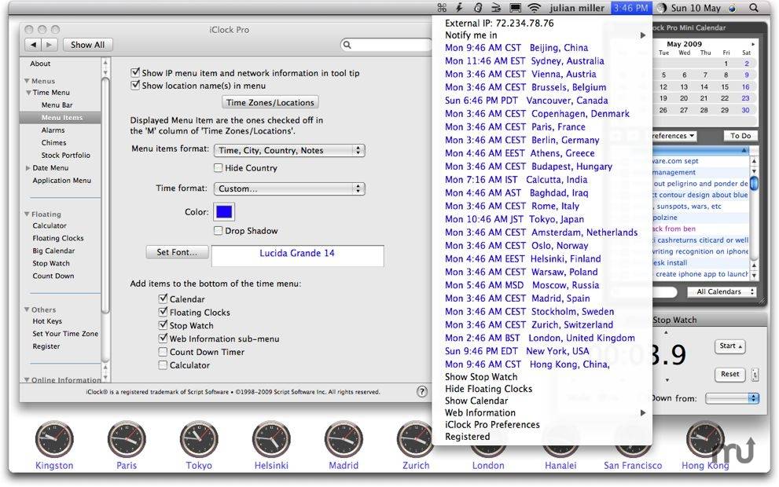
Task: Click the help question mark button
Action: click(x=422, y=391)
